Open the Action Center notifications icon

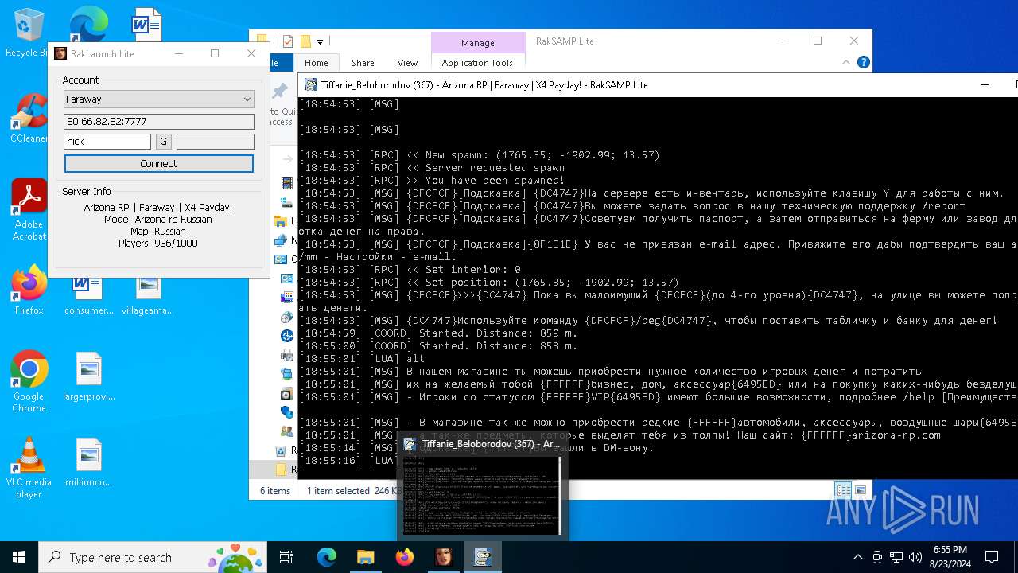coord(992,557)
